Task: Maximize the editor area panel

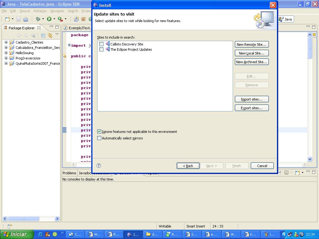Action: (x=314, y=27)
